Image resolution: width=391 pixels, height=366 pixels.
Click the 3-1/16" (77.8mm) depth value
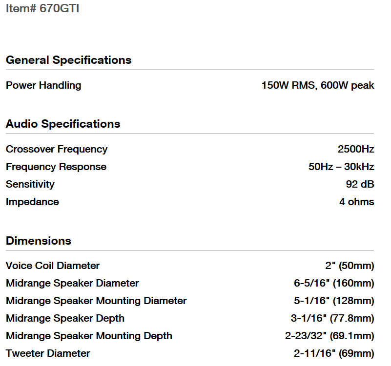(332, 318)
